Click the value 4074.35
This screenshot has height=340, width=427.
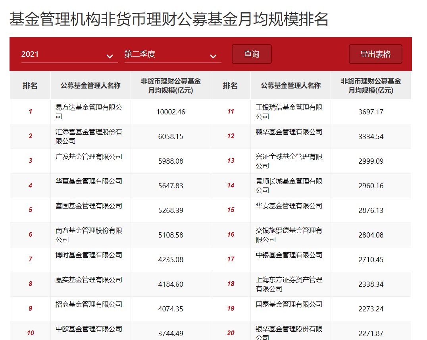tap(171, 309)
